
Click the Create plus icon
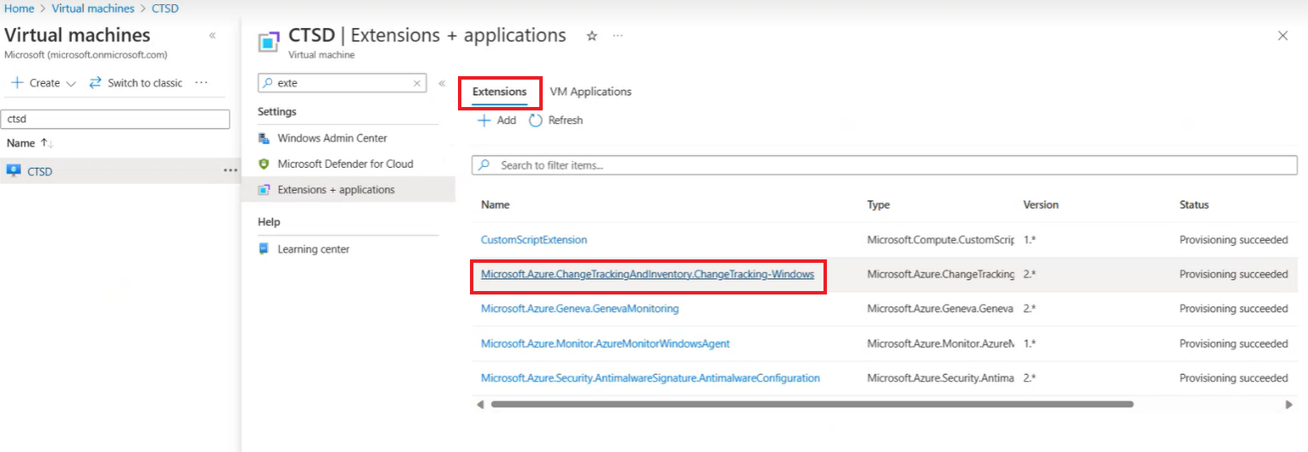pyautogui.click(x=16, y=83)
